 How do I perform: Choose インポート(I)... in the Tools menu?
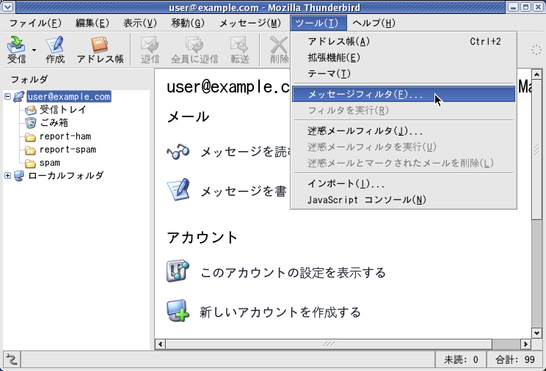pyautogui.click(x=404, y=183)
